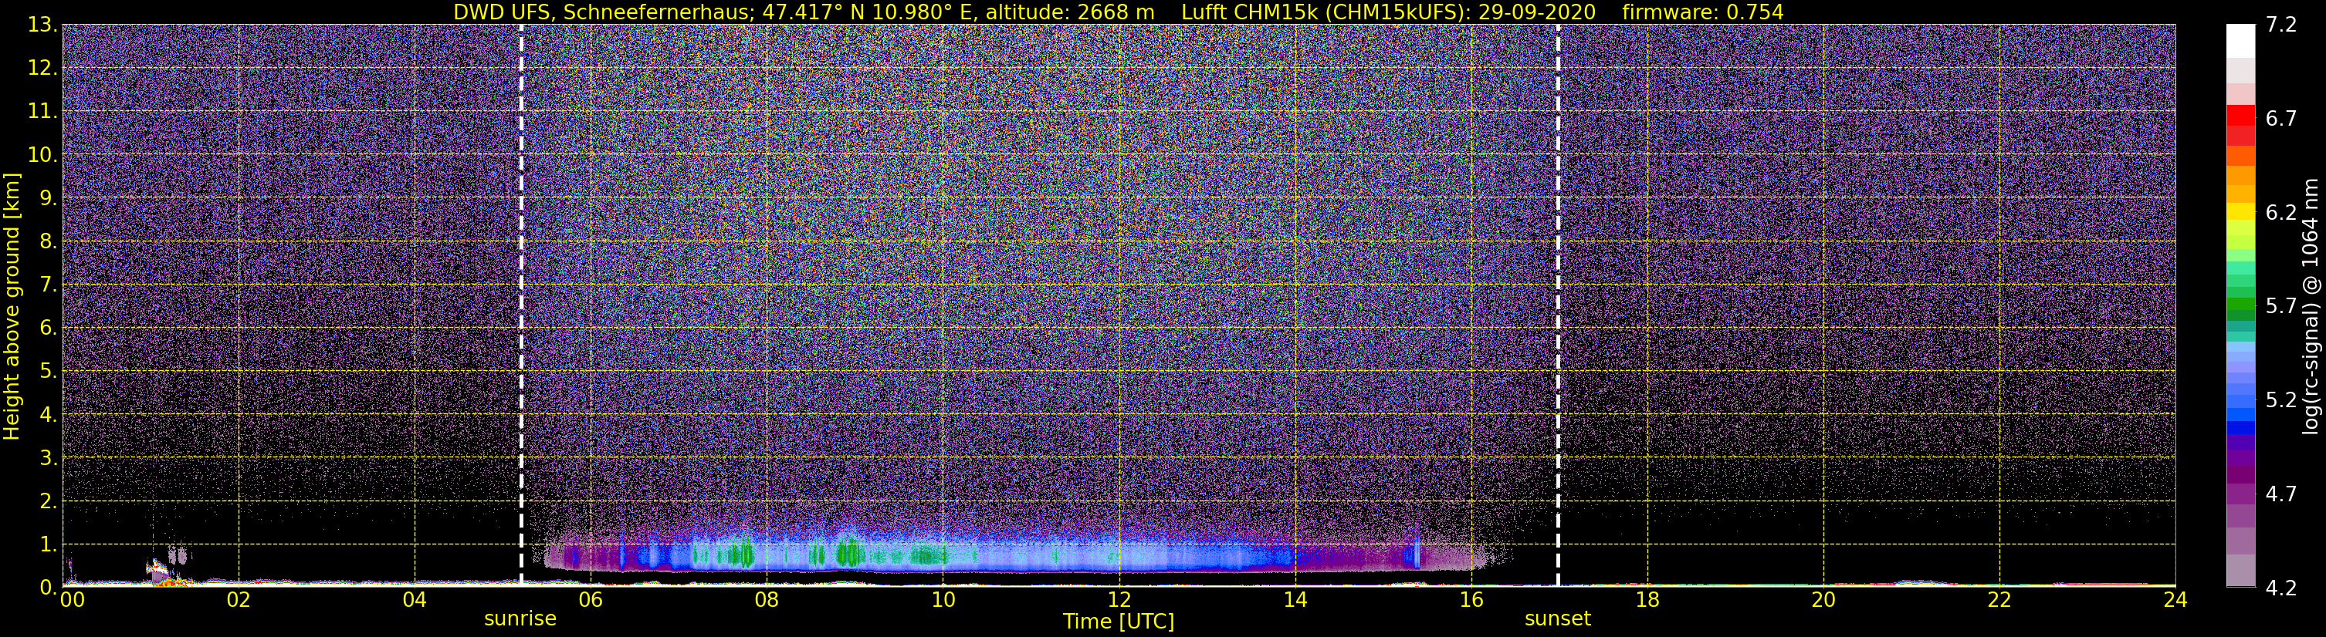
Task: Click height axis tick label 8
Action: 49,242
